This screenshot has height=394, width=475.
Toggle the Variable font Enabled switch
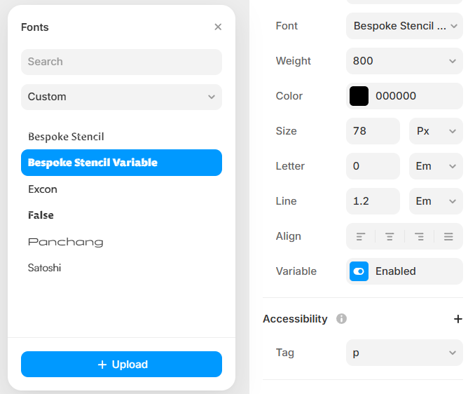[359, 271]
